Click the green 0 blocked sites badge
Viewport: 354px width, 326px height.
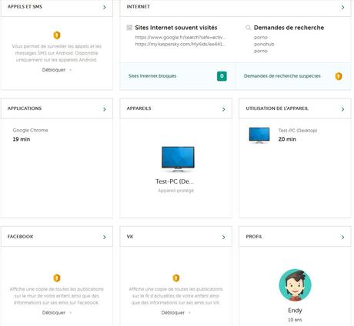(222, 76)
